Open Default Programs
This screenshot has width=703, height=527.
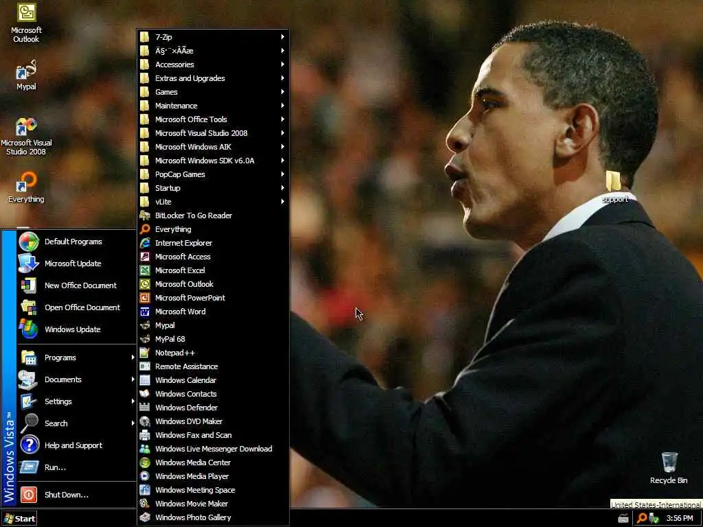pos(76,242)
